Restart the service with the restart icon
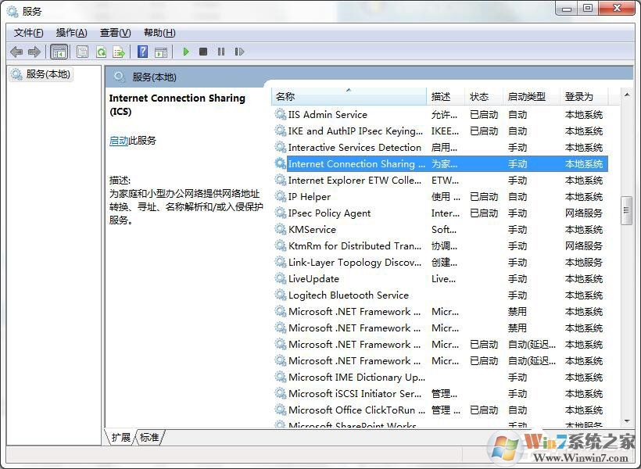Viewport: 641px width, 469px height. point(239,52)
